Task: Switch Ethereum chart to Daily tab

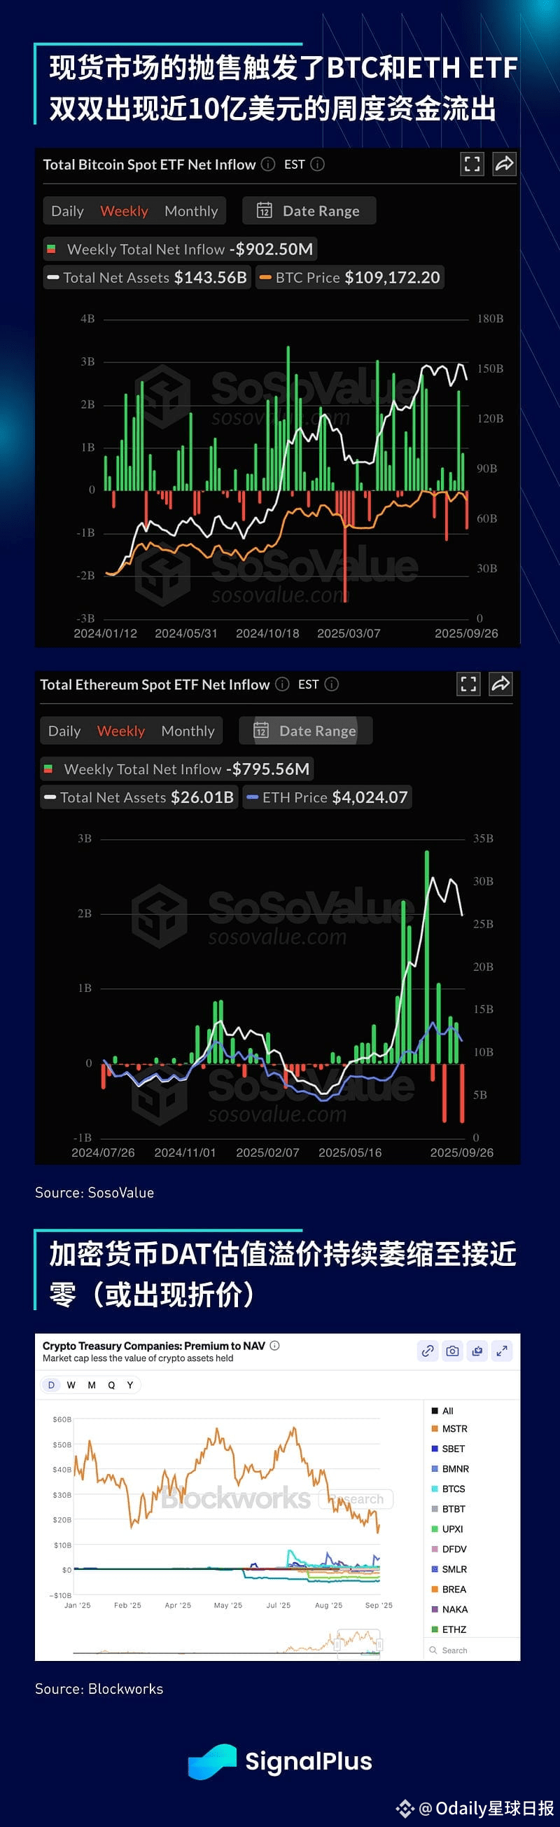Action: [64, 731]
